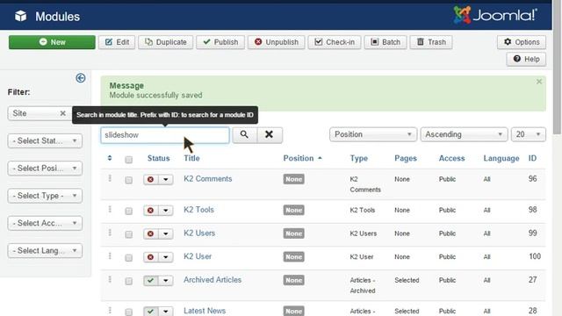Click the red unpublished icon for K2 Comments
Image resolution: width=562 pixels, height=316 pixels.
pos(150,179)
